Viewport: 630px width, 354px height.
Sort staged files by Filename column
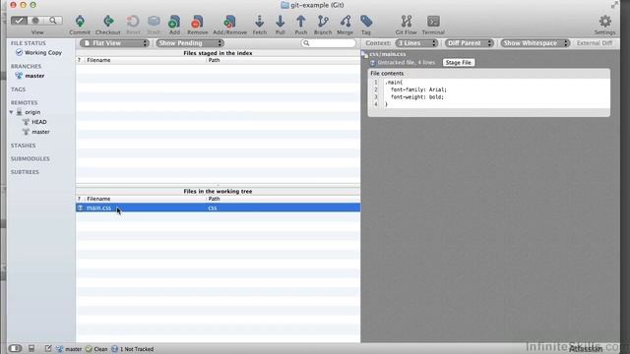click(x=146, y=60)
